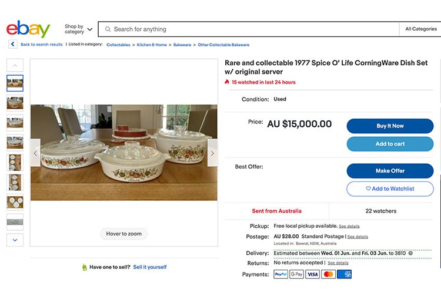
Task: Open the Kitchen & Home breadcrumb
Action: pos(152,45)
